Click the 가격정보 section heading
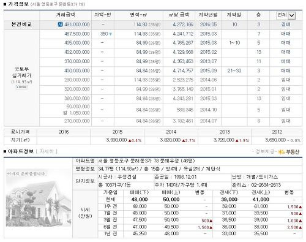Viewport: 306px width, 242px height. (18, 4)
